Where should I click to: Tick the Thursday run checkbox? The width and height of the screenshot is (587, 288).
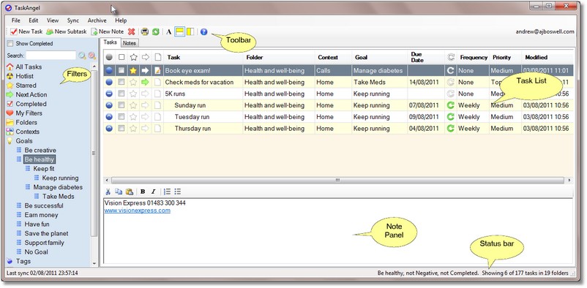pos(121,129)
